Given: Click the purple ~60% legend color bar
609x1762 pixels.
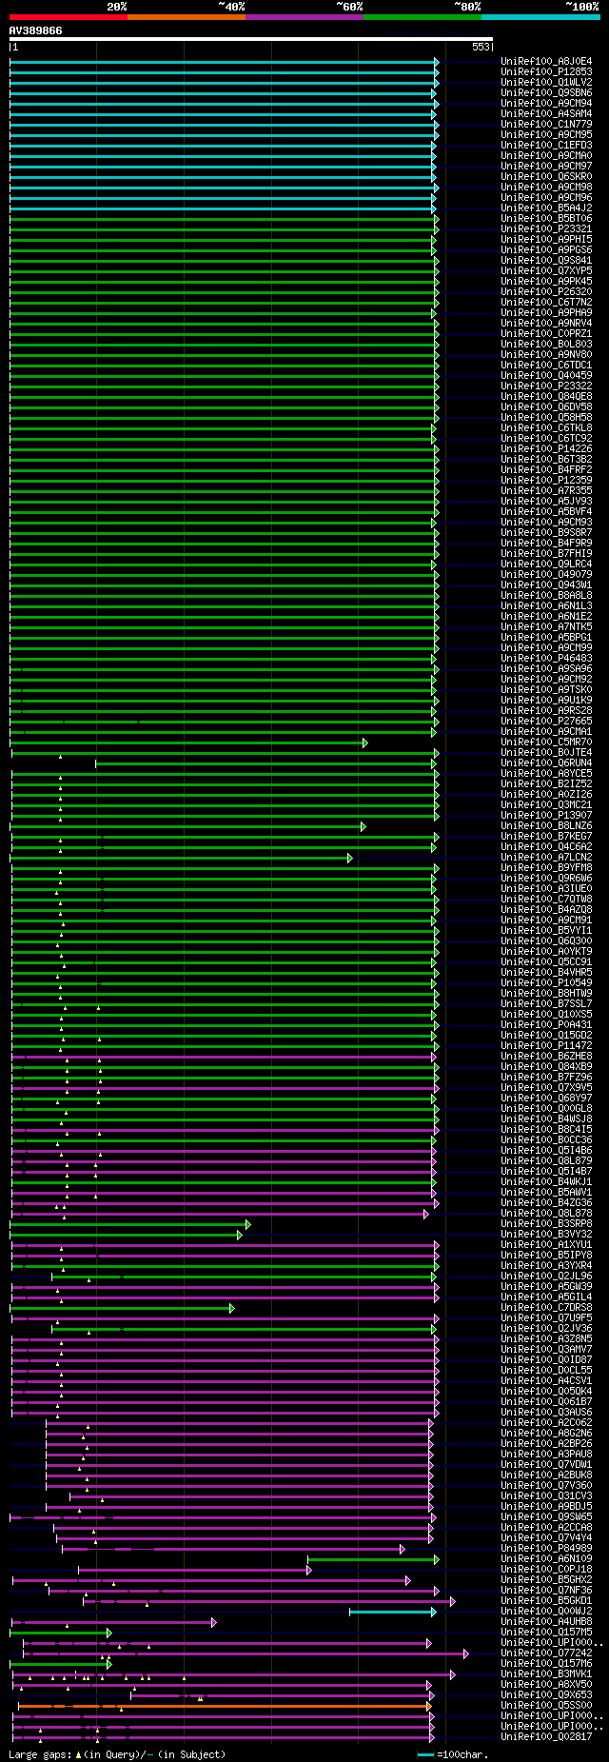Looking at the screenshot, I should 304,17.
